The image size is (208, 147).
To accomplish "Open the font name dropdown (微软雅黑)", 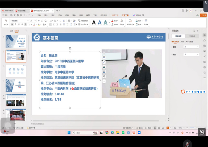I will [19, 21].
